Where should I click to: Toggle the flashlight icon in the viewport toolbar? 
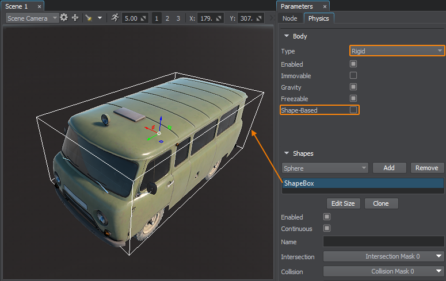click(89, 18)
